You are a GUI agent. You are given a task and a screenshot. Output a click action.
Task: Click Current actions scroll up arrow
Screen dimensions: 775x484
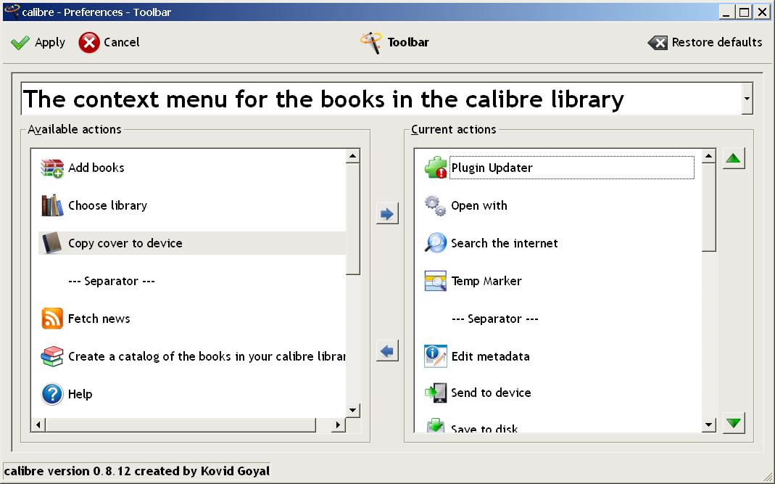[x=709, y=157]
